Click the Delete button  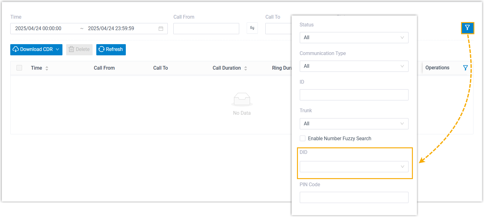pos(79,49)
